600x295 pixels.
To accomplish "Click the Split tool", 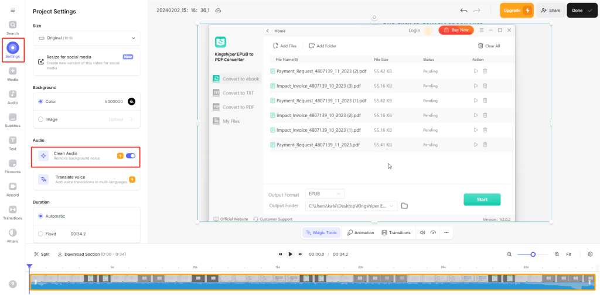I will pyautogui.click(x=42, y=254).
